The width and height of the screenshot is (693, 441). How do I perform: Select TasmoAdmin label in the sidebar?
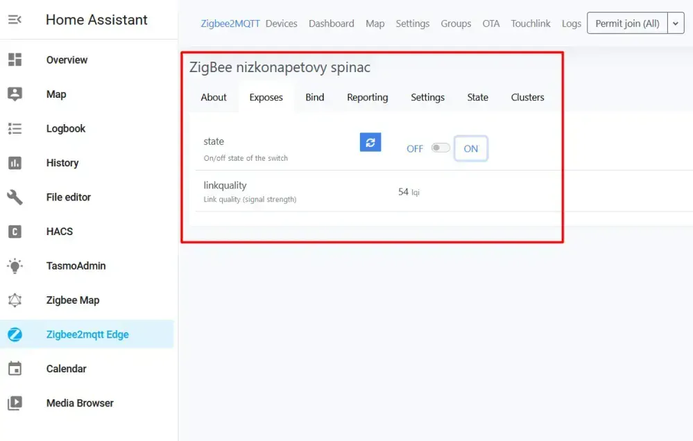(x=76, y=266)
